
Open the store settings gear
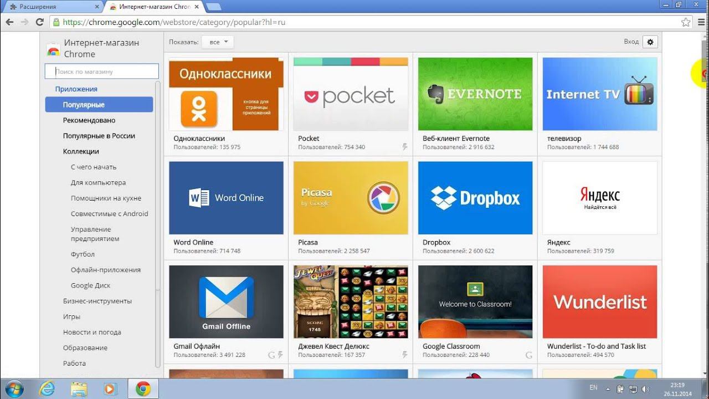[x=650, y=42]
